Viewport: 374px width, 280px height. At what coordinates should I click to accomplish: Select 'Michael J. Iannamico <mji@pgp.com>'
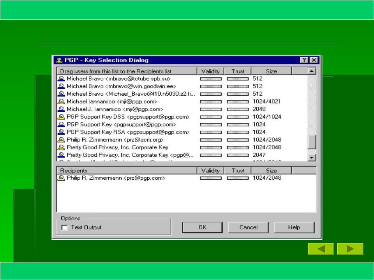tap(115, 109)
